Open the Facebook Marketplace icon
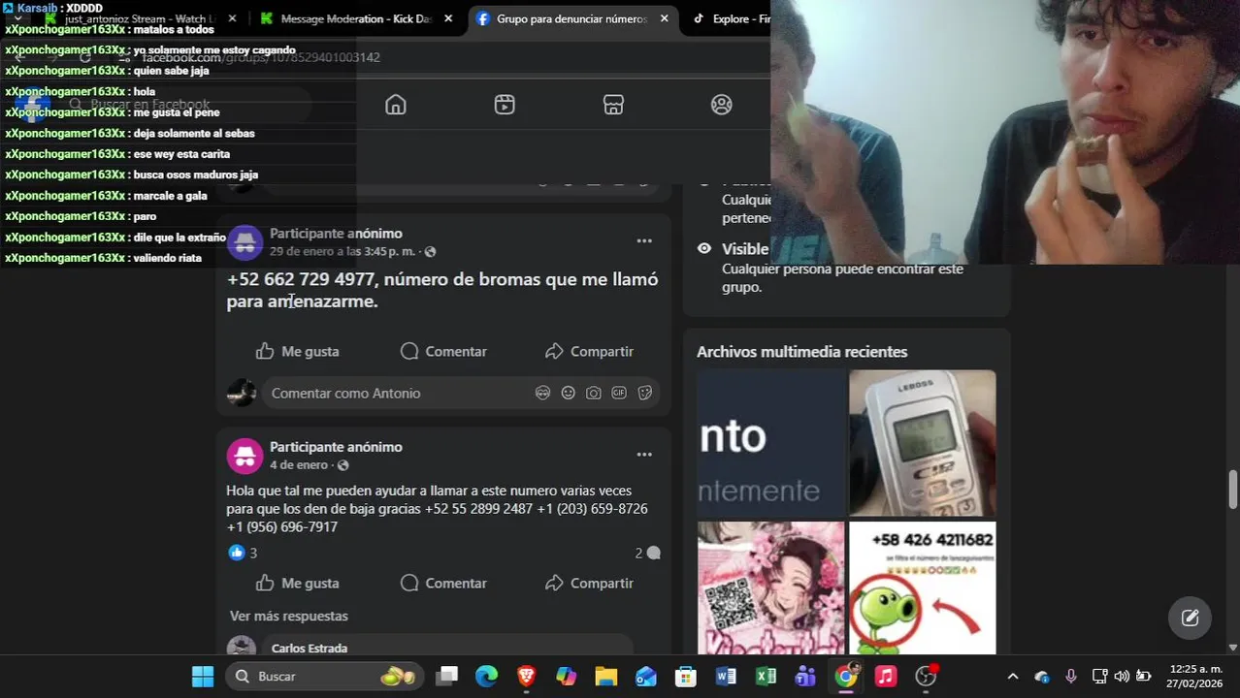 point(613,105)
